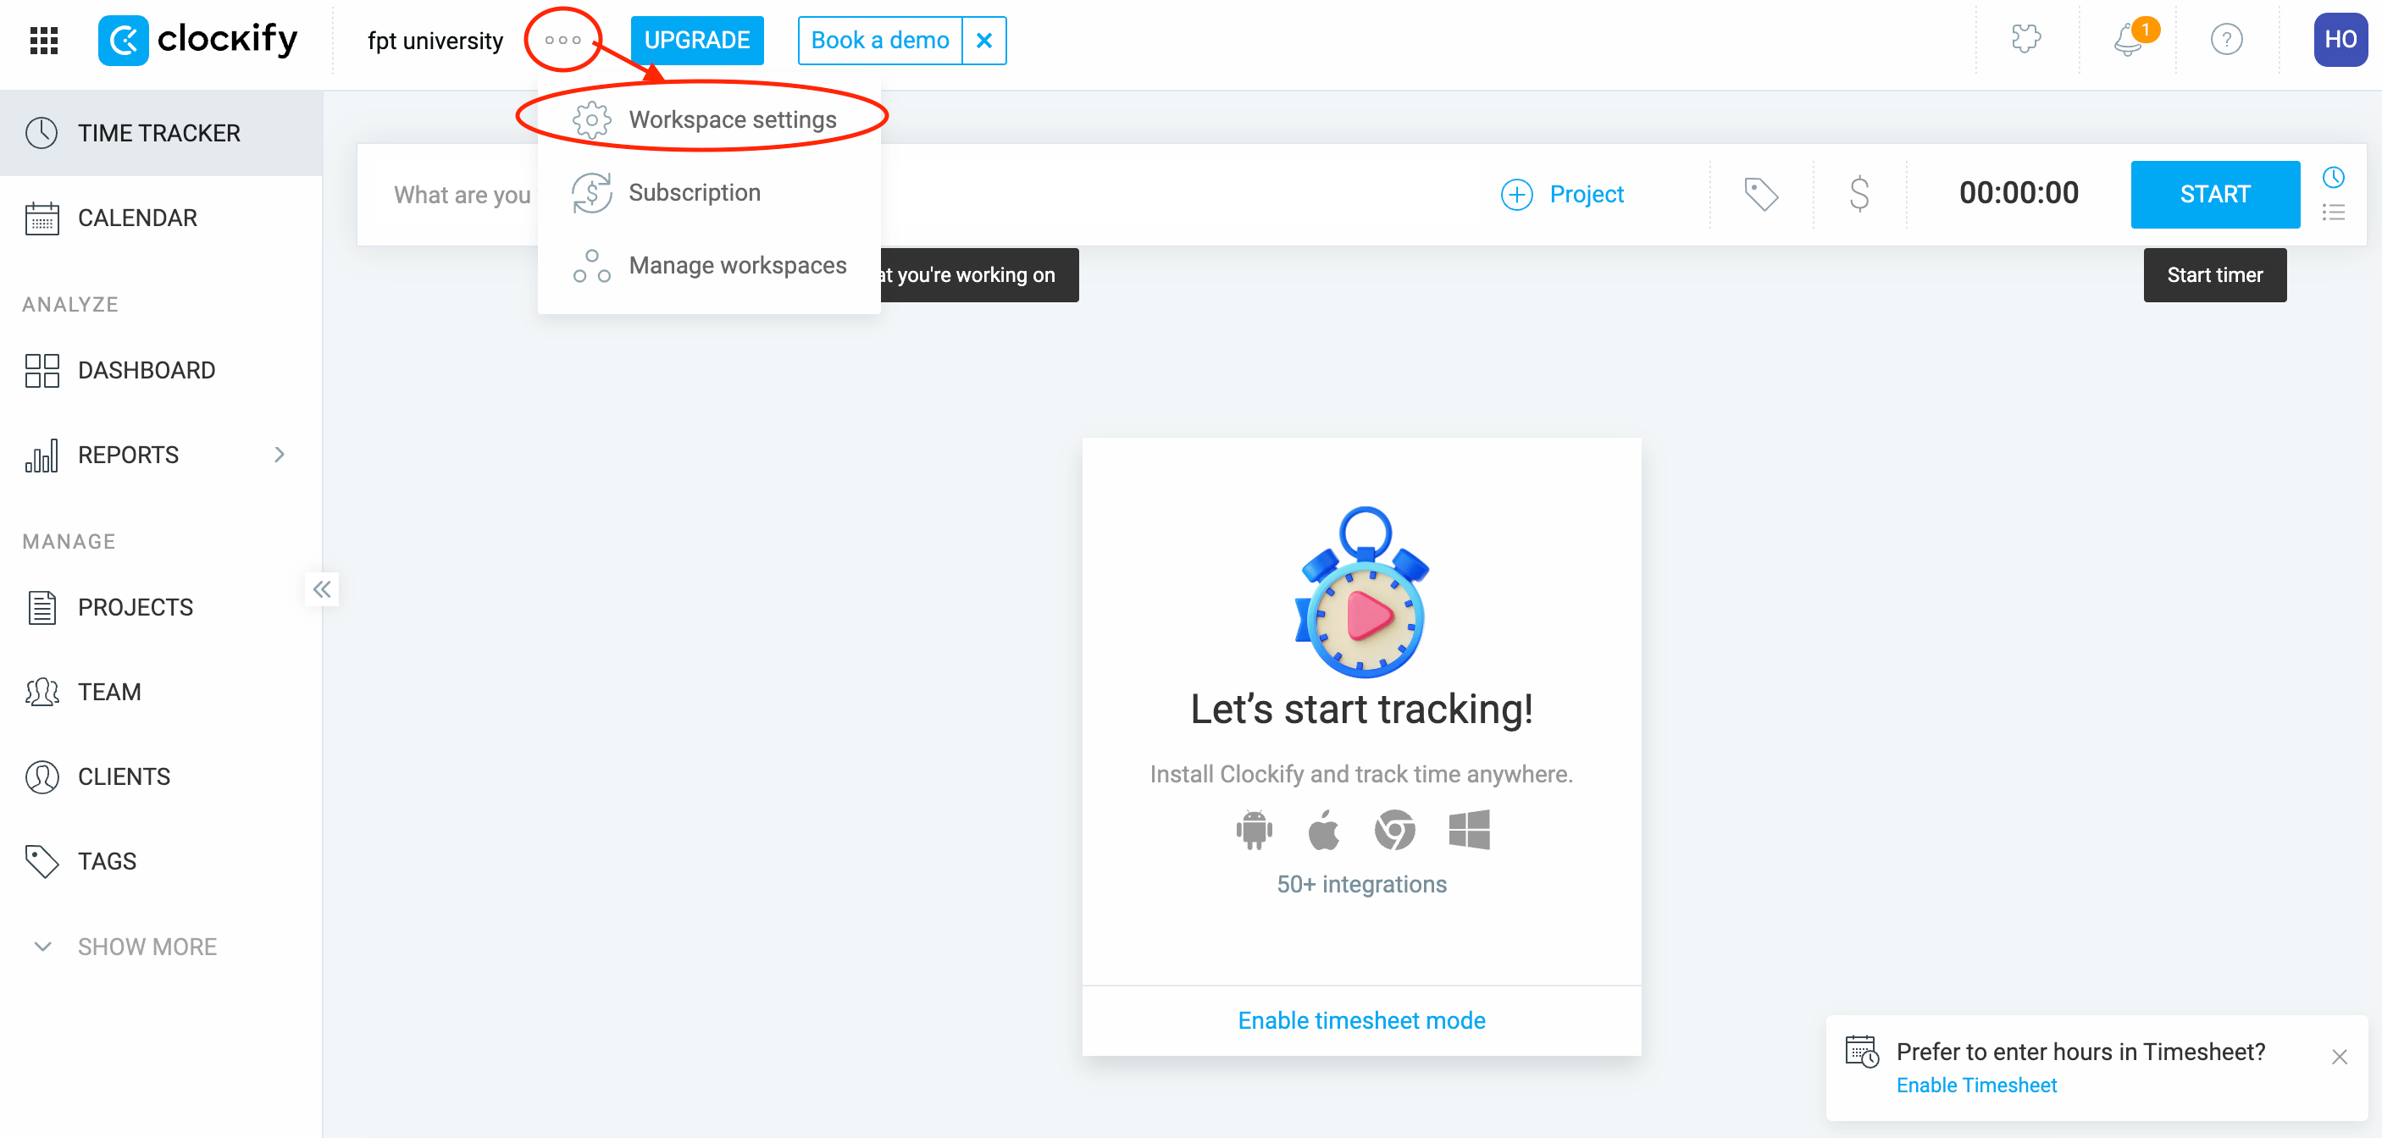The width and height of the screenshot is (2382, 1138).
Task: Click the 00:00:00 timer display
Action: [2019, 192]
